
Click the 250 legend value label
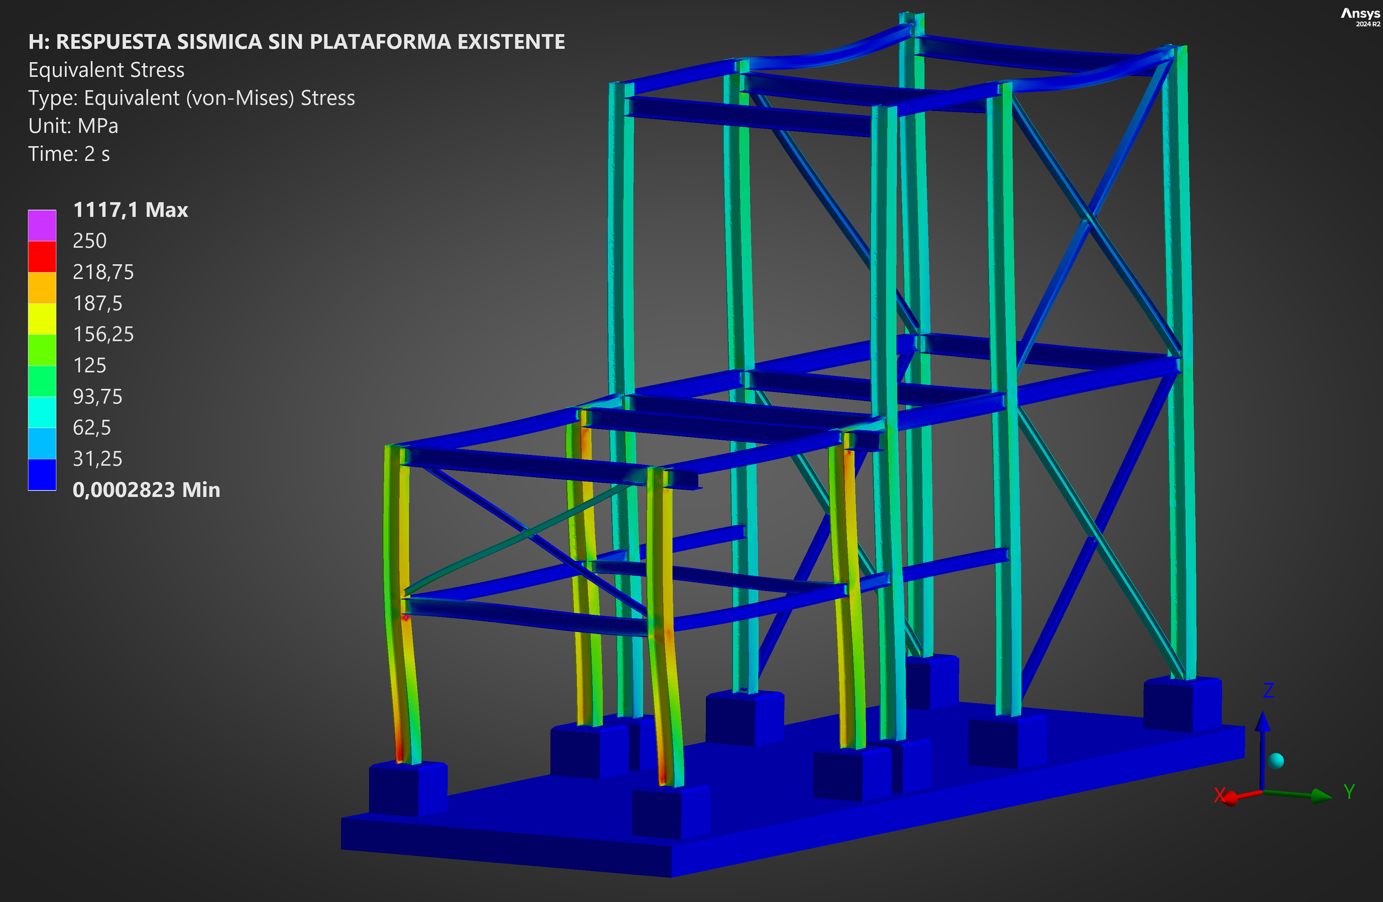(x=89, y=241)
